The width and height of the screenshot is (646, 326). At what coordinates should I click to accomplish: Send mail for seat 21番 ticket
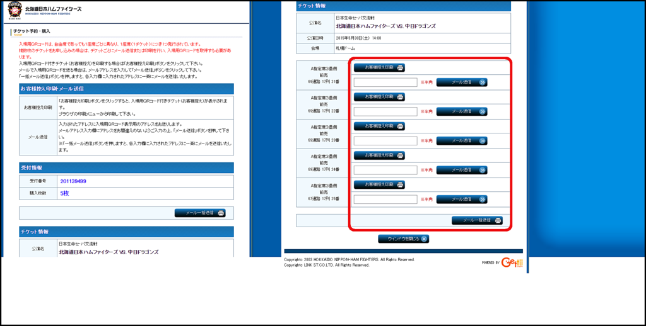click(x=462, y=82)
